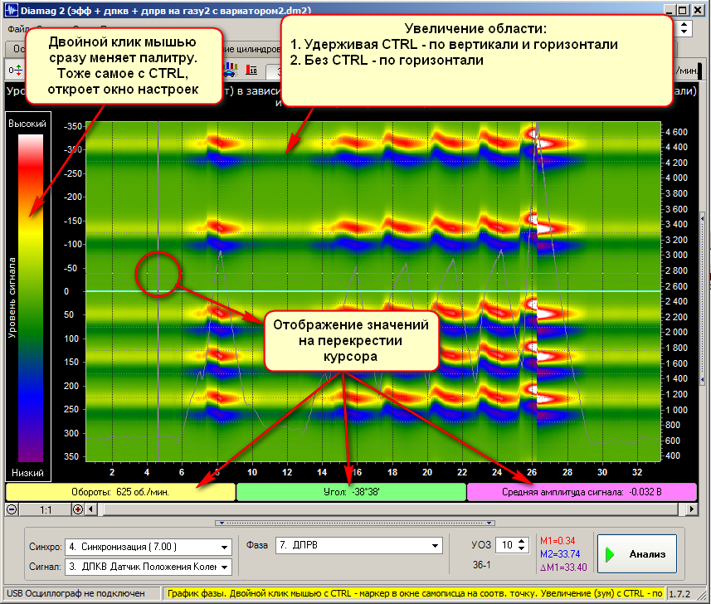This screenshot has width=711, height=604.
Task: Click the signal level color palette bar
Action: coord(31,299)
